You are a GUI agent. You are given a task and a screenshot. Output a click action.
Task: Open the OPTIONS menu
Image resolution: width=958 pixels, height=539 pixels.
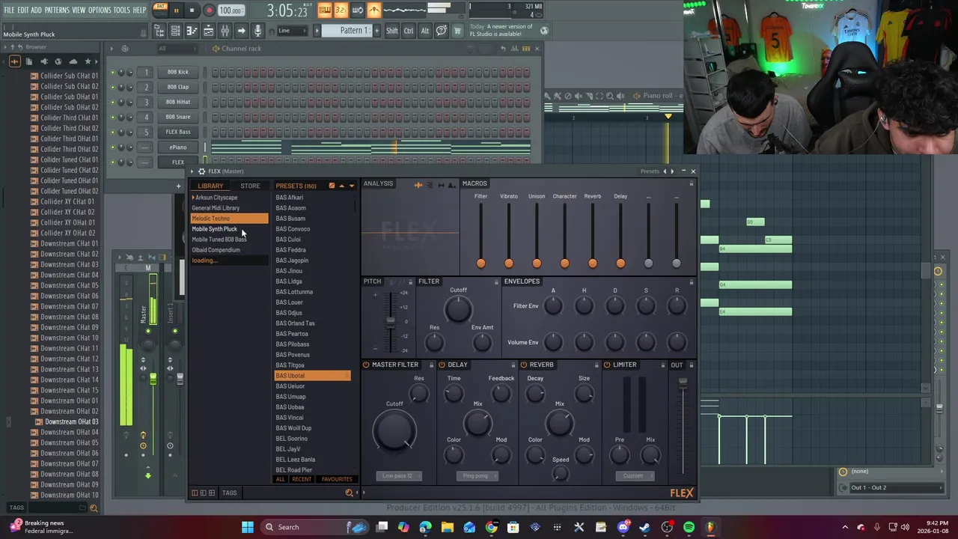[100, 10]
